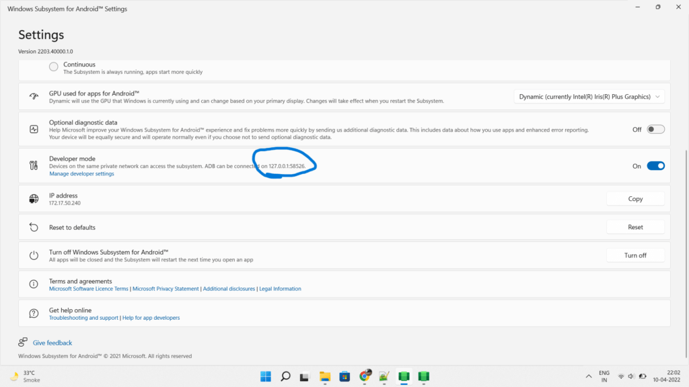The width and height of the screenshot is (689, 387).
Task: Switch to Google Chrome on the taskbar
Action: click(x=365, y=376)
